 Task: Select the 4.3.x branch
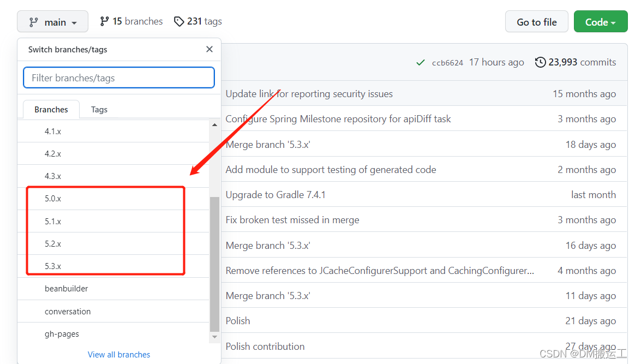(x=113, y=176)
